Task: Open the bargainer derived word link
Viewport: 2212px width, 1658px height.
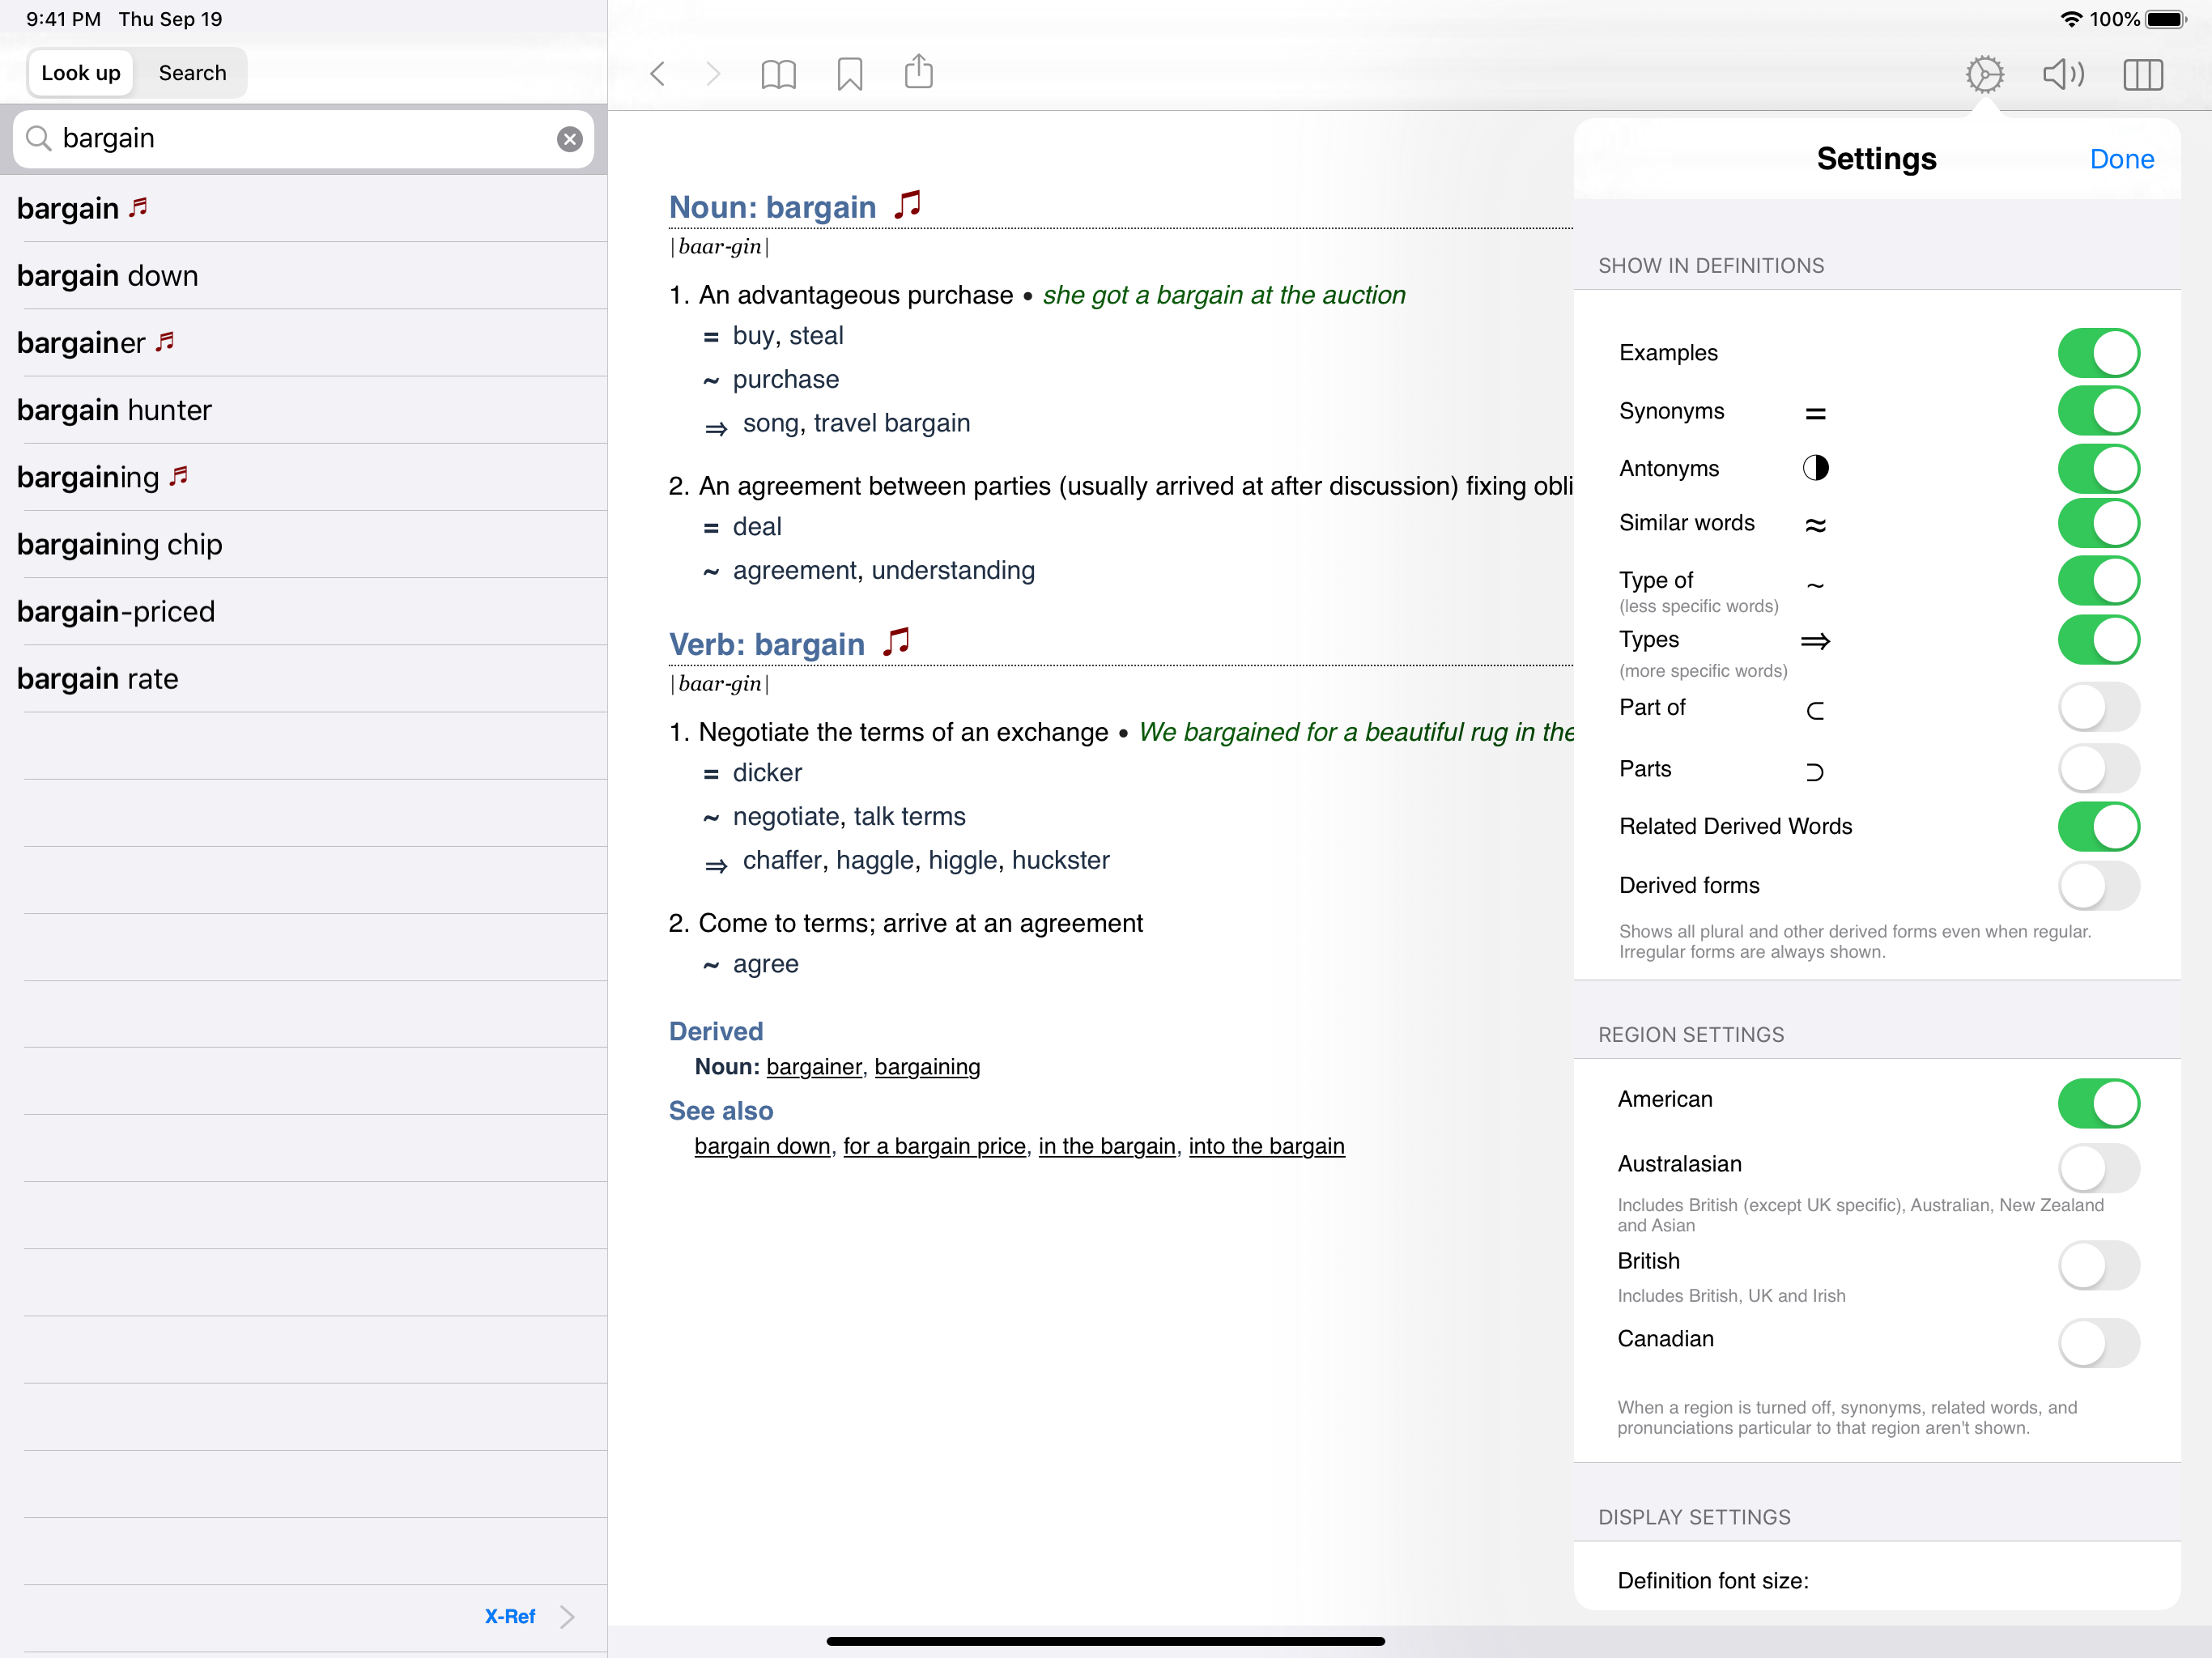Action: point(813,1067)
